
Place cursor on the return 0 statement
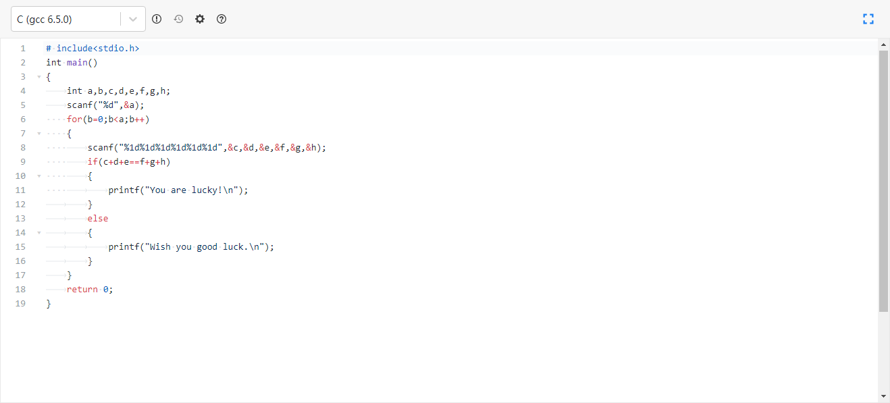coord(90,290)
